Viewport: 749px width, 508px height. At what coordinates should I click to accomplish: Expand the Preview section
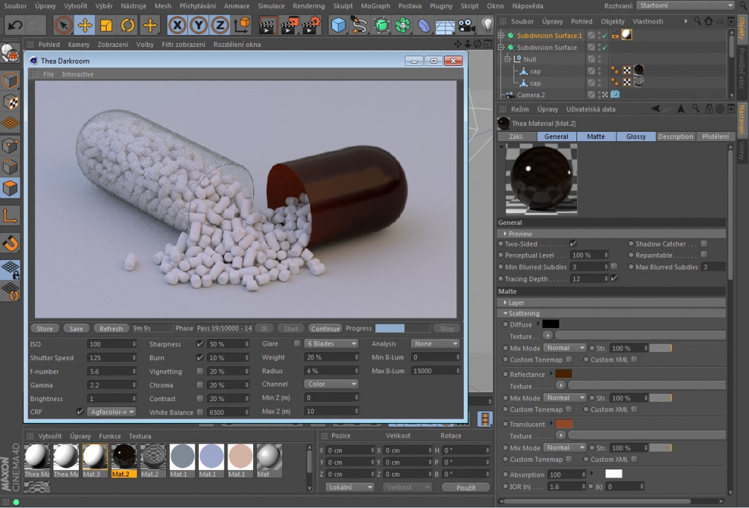coord(505,234)
